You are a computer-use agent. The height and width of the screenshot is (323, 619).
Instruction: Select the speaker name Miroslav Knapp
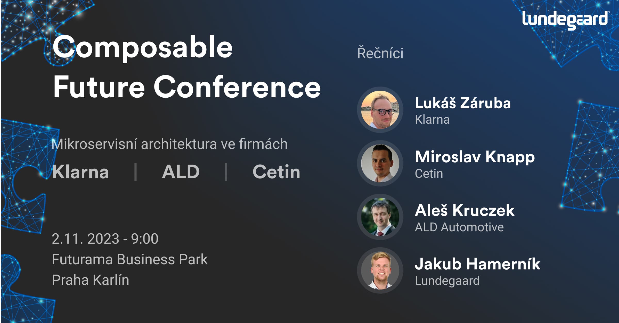tap(475, 157)
